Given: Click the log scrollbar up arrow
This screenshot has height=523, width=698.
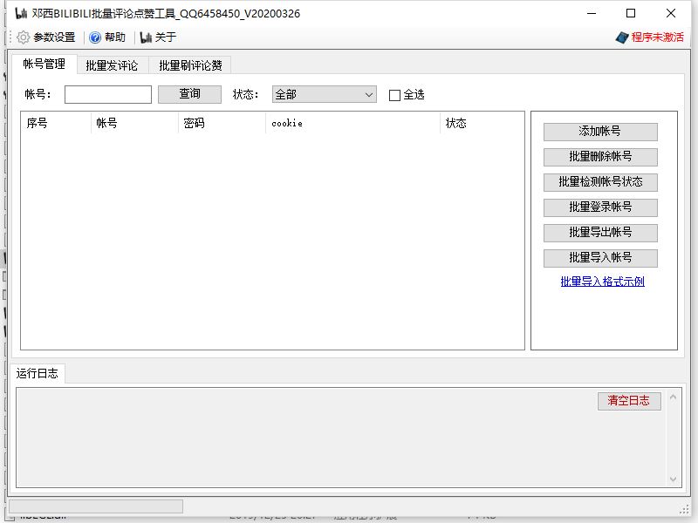Looking at the screenshot, I should pos(673,397).
